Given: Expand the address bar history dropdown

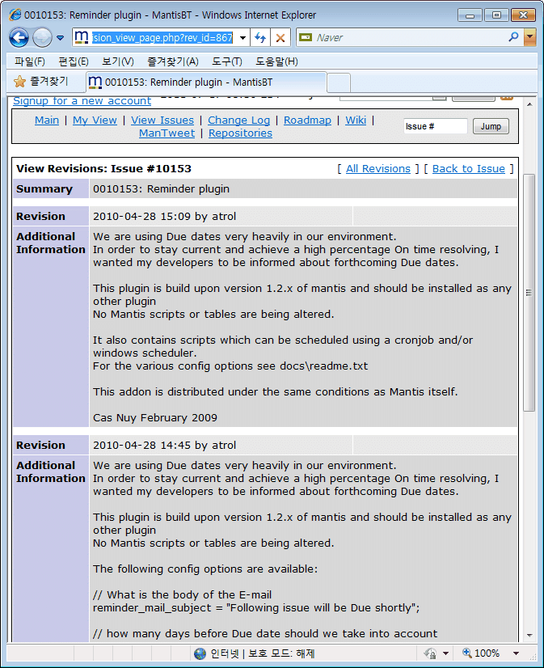Looking at the screenshot, I should 242,38.
